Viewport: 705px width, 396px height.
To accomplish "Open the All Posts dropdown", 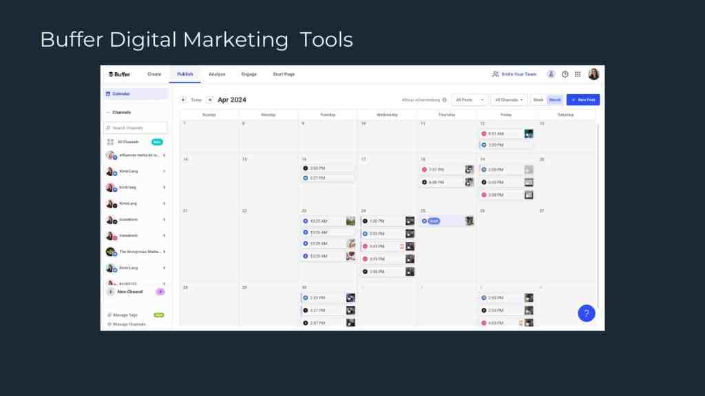I will pyautogui.click(x=470, y=100).
